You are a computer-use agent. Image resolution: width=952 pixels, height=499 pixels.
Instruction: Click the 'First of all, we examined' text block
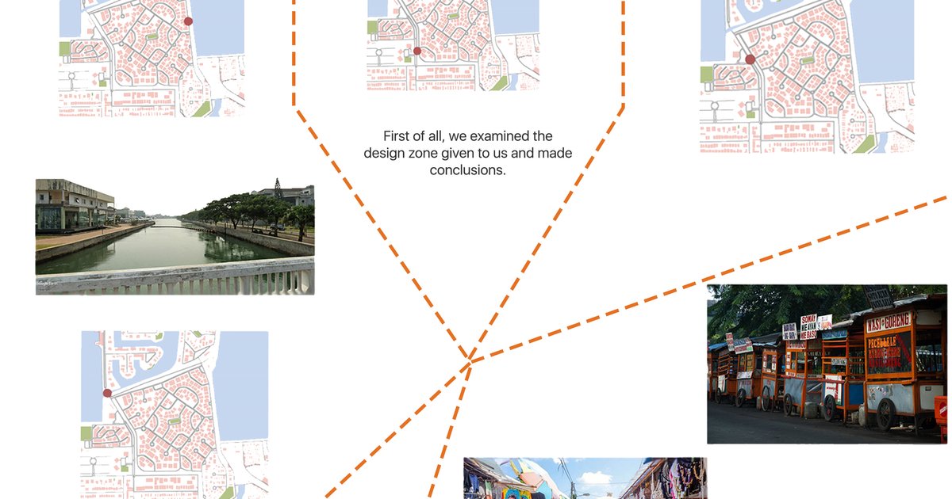(x=468, y=153)
